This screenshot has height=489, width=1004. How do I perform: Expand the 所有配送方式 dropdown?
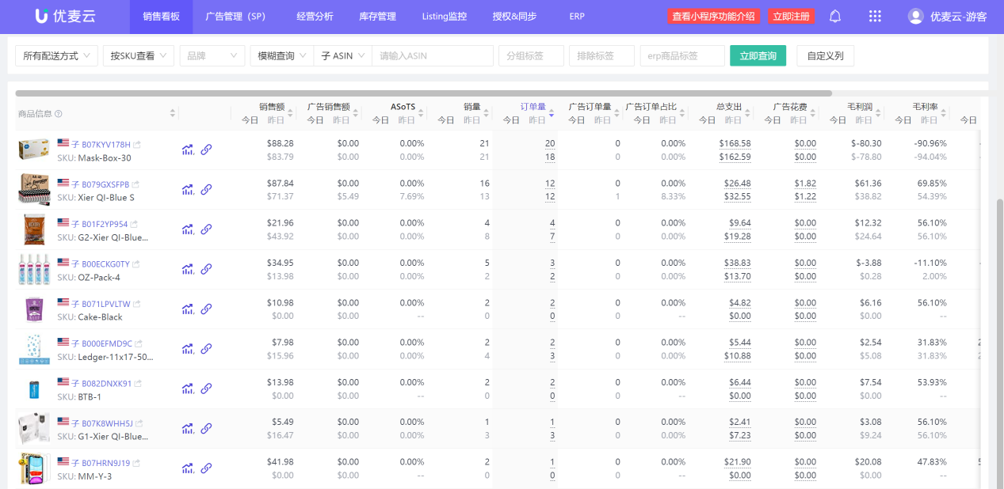[x=56, y=55]
